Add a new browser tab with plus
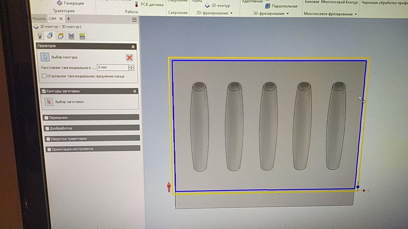 click(x=68, y=19)
